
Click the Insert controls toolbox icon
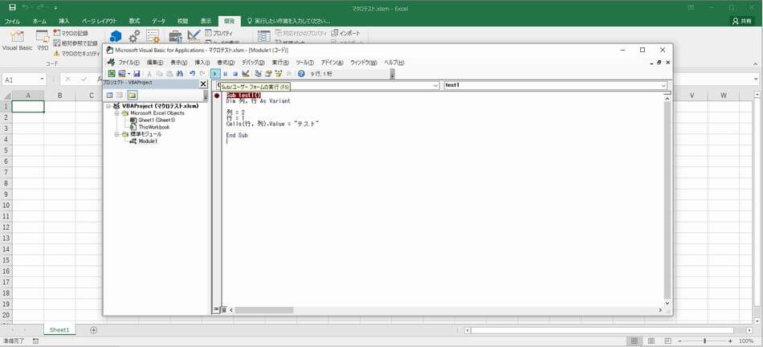(x=175, y=36)
